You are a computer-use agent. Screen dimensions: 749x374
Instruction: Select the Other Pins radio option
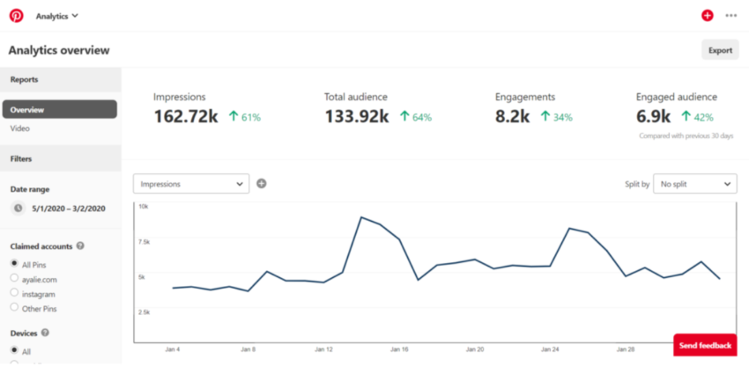14,308
